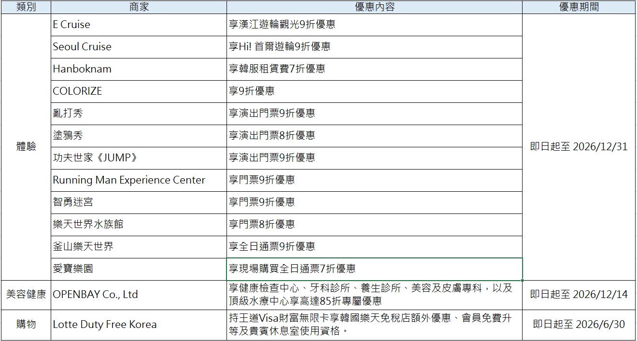Click the fill handle of the selected cell
The height and width of the screenshot is (341, 637).
(x=523, y=280)
